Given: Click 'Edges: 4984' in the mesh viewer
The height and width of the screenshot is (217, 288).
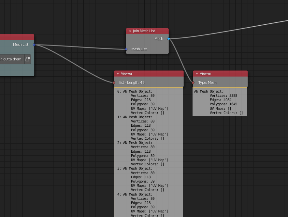Looking at the screenshot, I should (x=221, y=100).
